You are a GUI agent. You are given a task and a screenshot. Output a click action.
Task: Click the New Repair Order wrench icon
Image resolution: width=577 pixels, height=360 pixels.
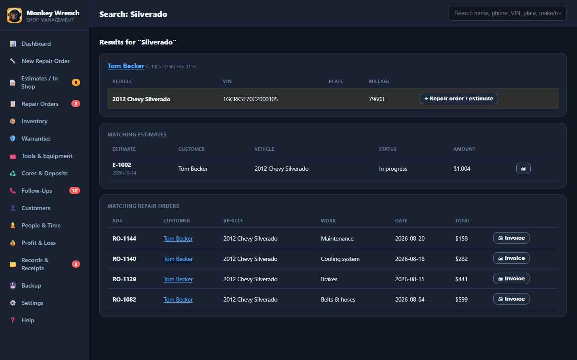click(x=13, y=61)
